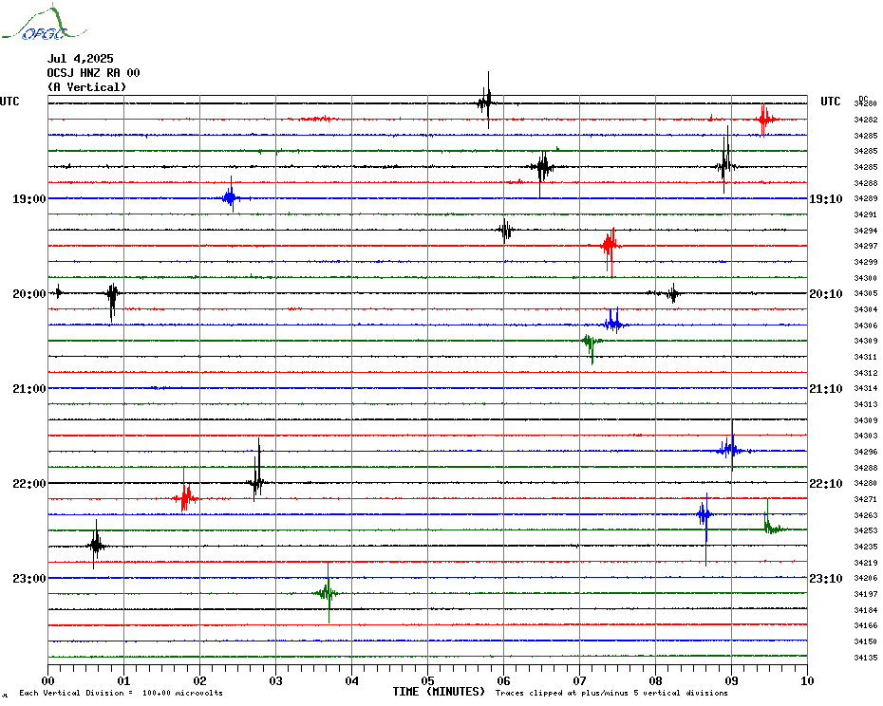The width and height of the screenshot is (883, 706).
Task: Click the DC value 34305
Action: coord(866,293)
